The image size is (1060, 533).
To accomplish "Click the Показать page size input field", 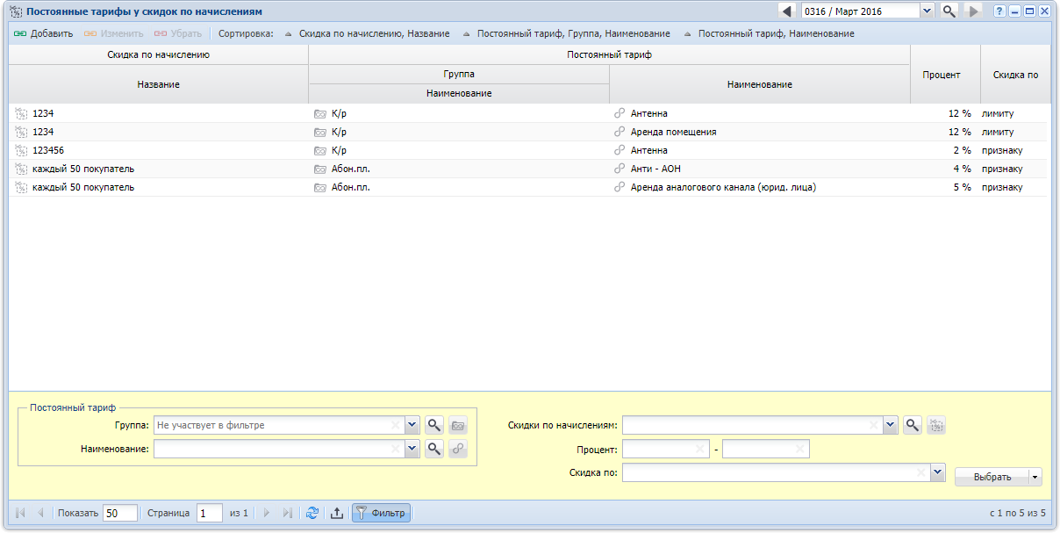I will [x=120, y=513].
